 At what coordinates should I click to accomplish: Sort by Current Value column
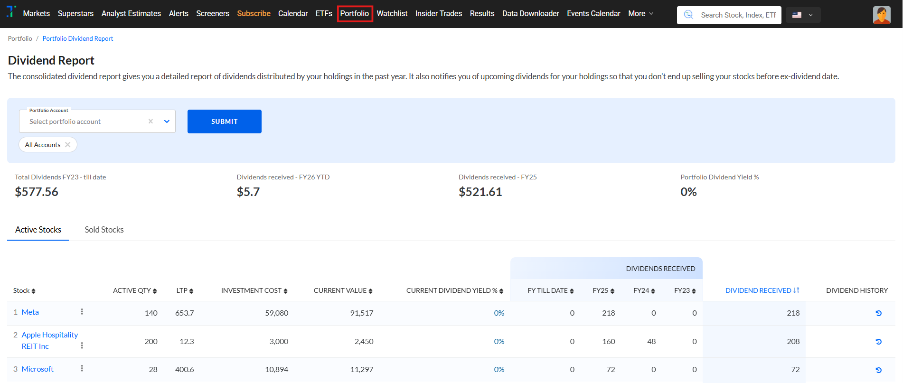point(343,291)
